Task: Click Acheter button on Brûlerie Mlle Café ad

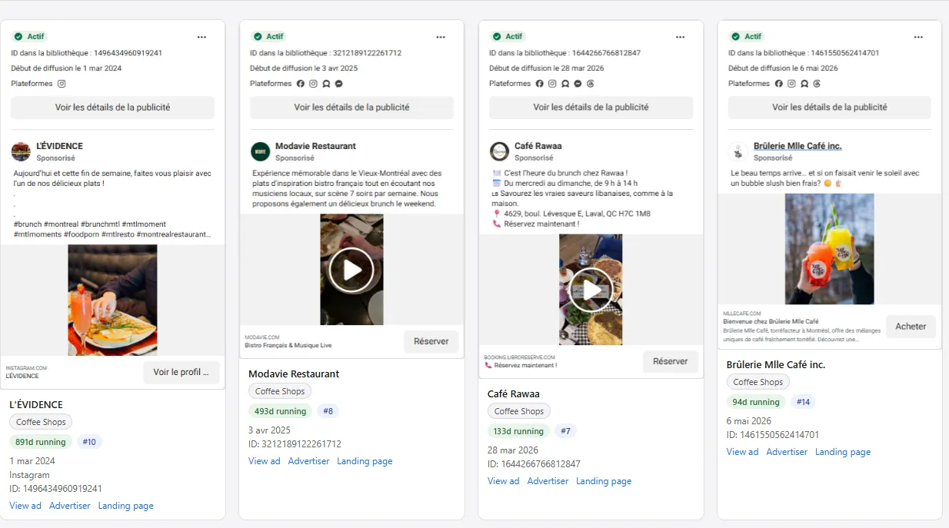Action: pos(911,327)
